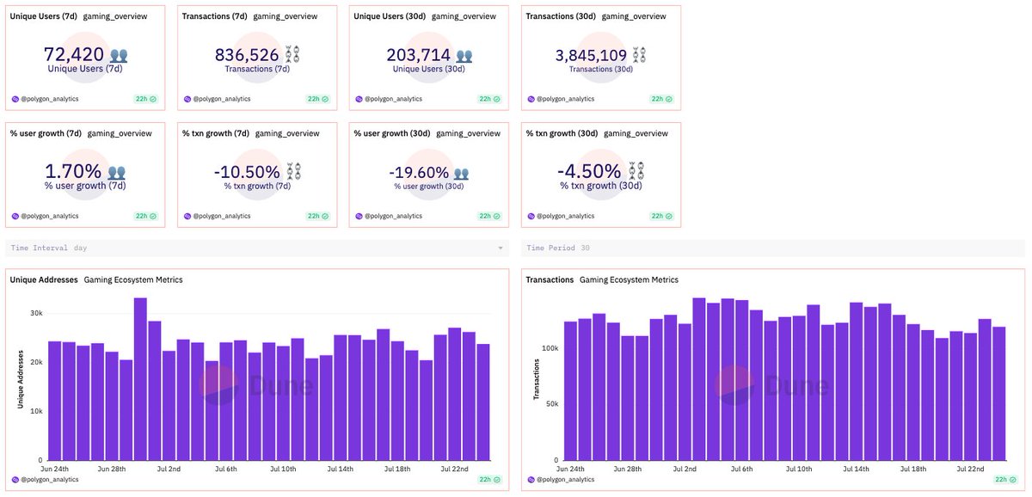Screen dimensions: 1032x497
Task: Click the green checkmark icon on the Transactions (7d) widget
Action: click(x=323, y=99)
